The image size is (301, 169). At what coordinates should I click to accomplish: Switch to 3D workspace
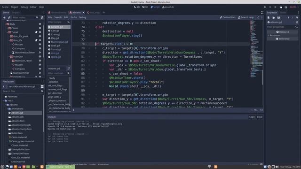pos(145,7)
